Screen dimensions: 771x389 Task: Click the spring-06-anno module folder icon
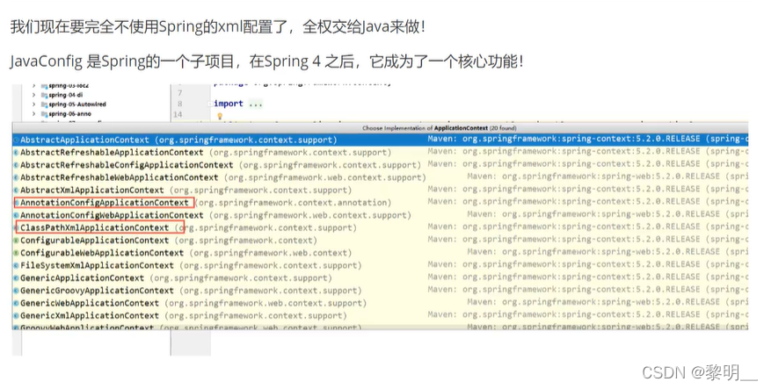click(x=44, y=113)
